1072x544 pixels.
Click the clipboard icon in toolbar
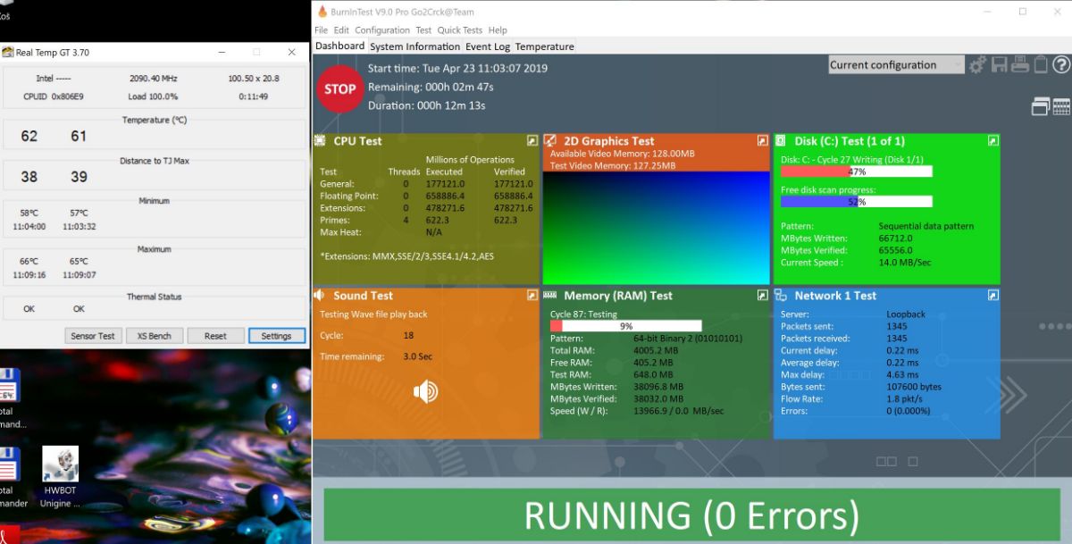(1040, 64)
